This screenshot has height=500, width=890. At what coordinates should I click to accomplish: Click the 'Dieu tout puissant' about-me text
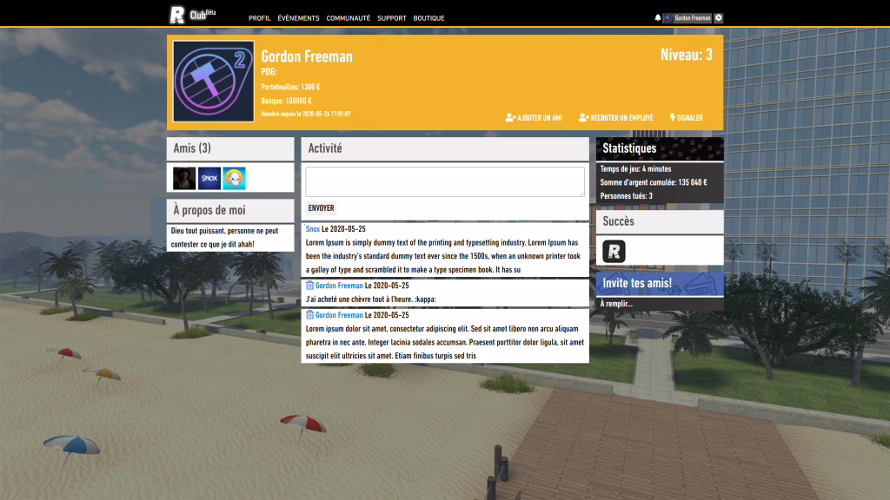tap(225, 238)
